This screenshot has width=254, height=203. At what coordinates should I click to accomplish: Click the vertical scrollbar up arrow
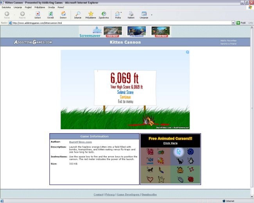coord(252,27)
